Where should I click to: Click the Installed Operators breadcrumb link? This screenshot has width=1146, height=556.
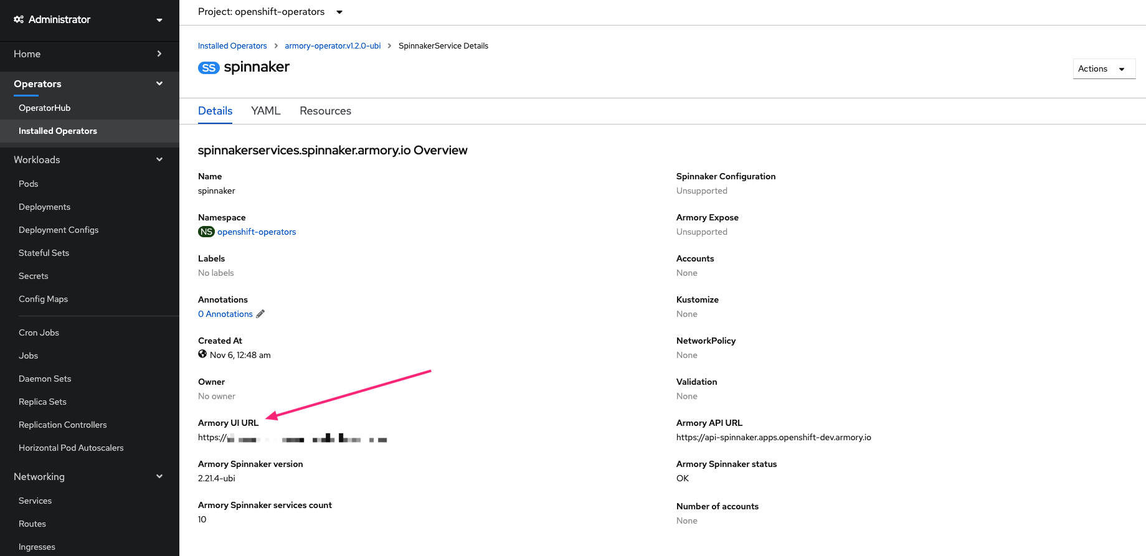click(232, 46)
